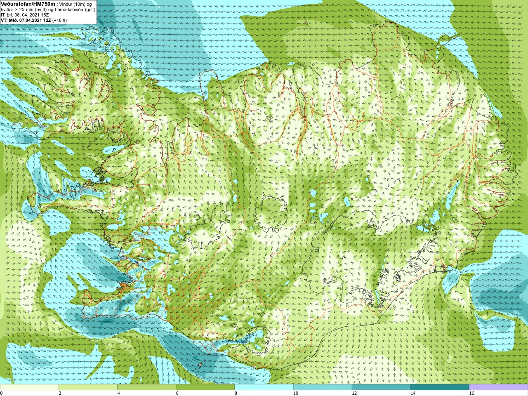Click the 'VT: Mið. 07.04.2021 12Z (+18 h)' line

34,20
